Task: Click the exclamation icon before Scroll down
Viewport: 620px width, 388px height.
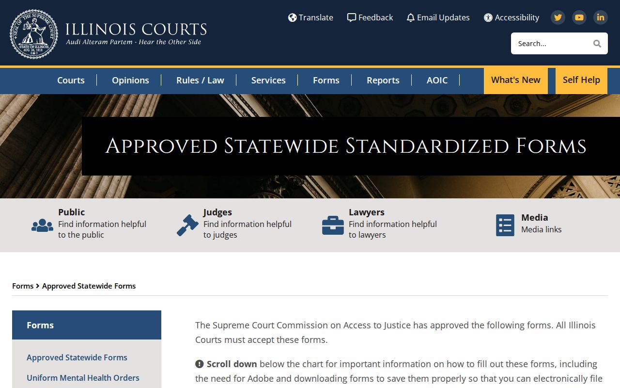Action: point(199,364)
